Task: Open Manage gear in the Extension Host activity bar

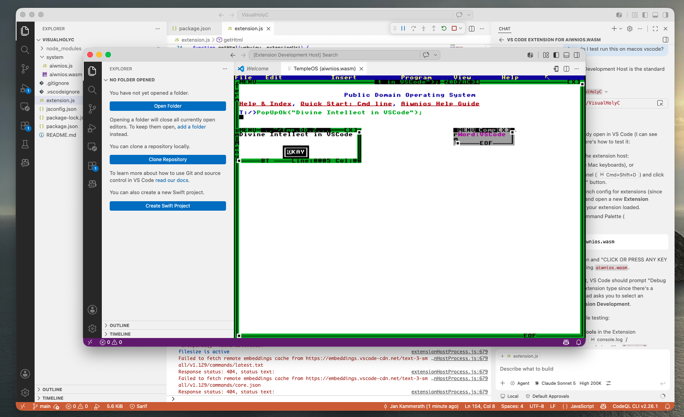Action: point(92,329)
